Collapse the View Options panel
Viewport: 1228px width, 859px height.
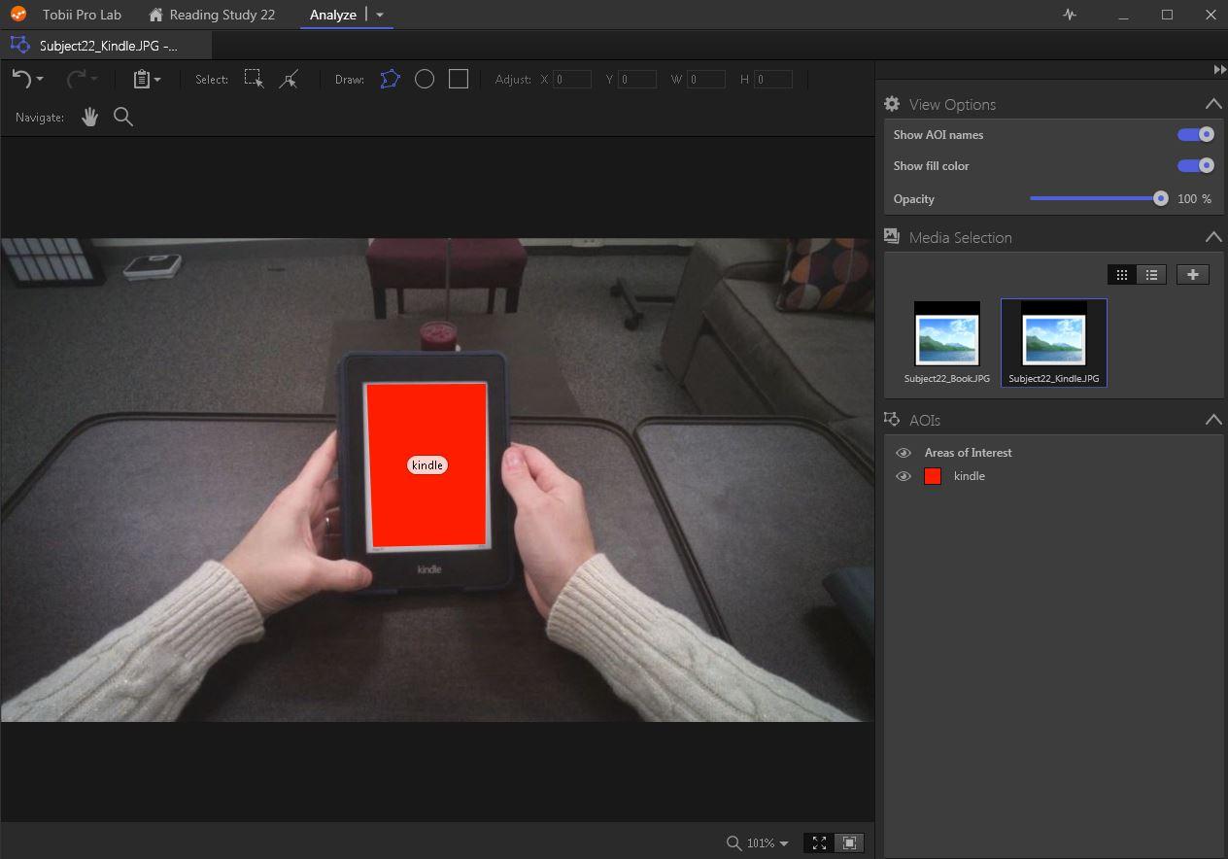pos(1212,104)
